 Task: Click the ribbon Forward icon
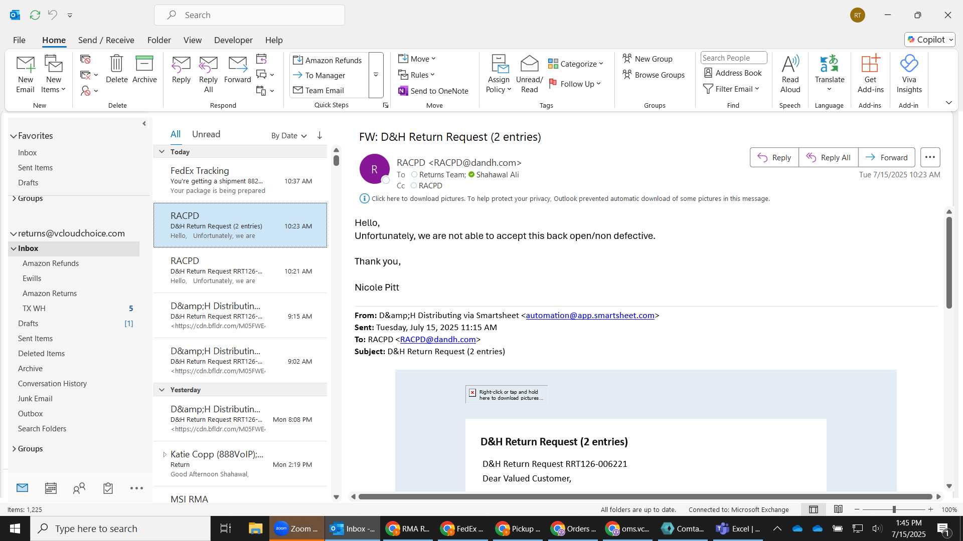pos(237,69)
